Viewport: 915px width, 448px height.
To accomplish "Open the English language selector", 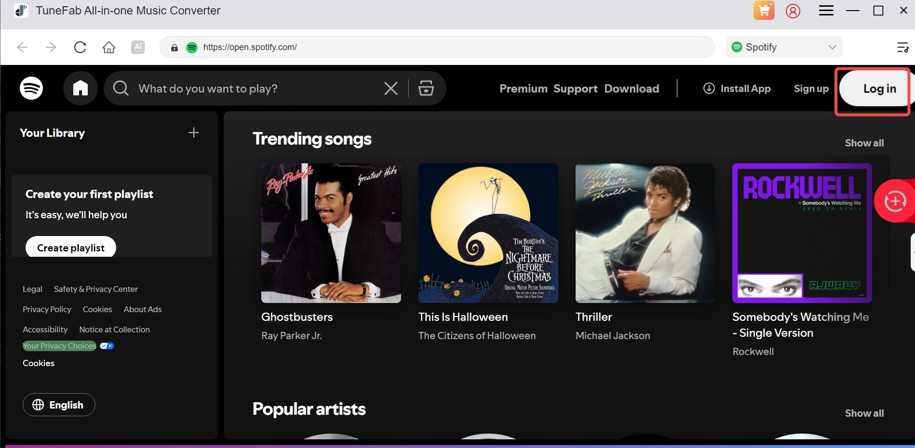I will click(58, 405).
